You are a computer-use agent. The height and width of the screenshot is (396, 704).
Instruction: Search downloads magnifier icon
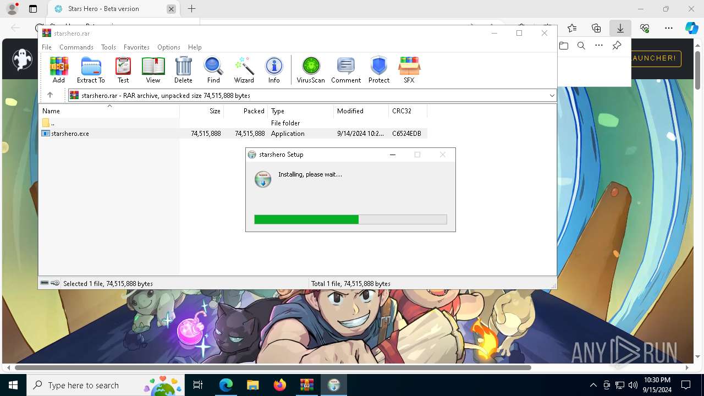point(581,46)
